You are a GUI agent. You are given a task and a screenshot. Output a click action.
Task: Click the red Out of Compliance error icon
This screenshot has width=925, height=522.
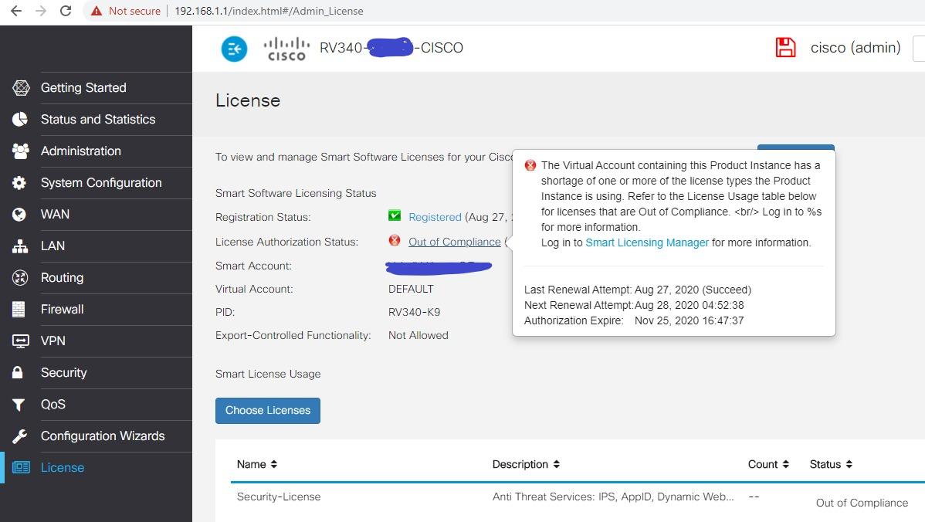point(395,241)
